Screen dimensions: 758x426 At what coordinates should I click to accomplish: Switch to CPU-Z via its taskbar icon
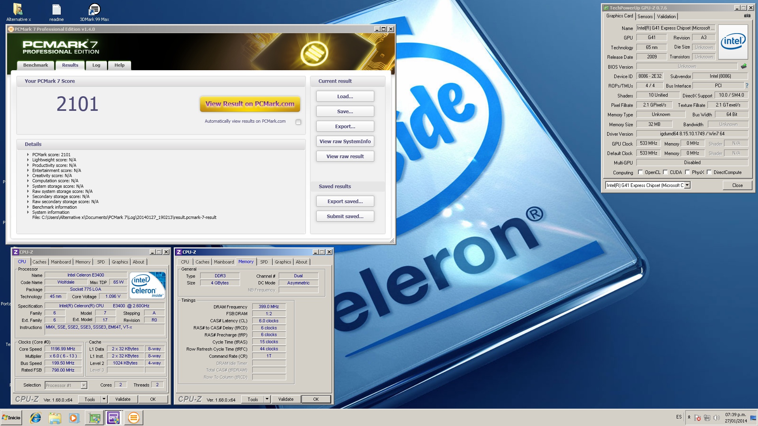(x=114, y=418)
